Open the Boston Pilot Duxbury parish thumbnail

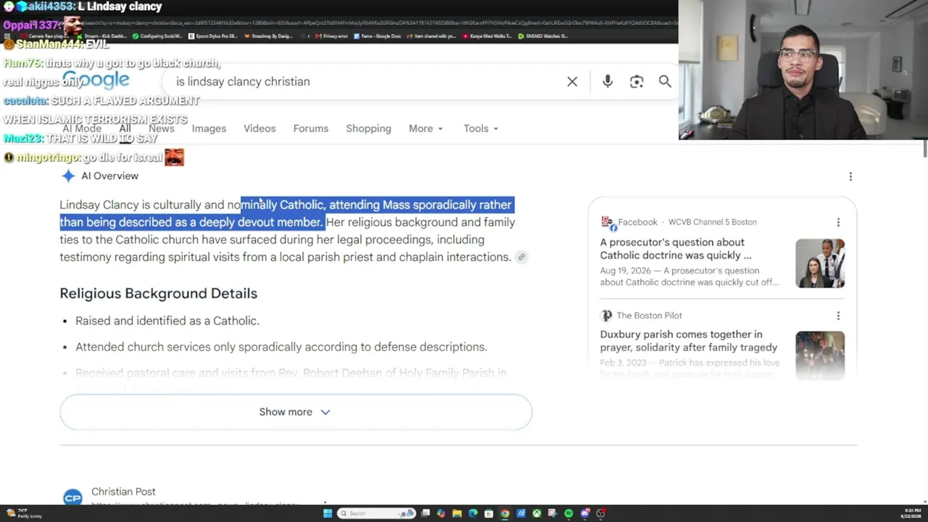[x=820, y=355]
